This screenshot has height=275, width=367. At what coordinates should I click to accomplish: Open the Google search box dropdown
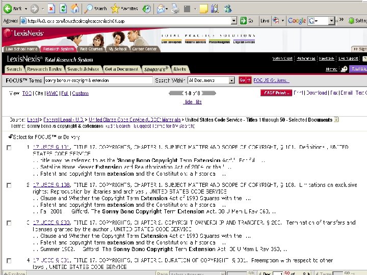point(331,21)
